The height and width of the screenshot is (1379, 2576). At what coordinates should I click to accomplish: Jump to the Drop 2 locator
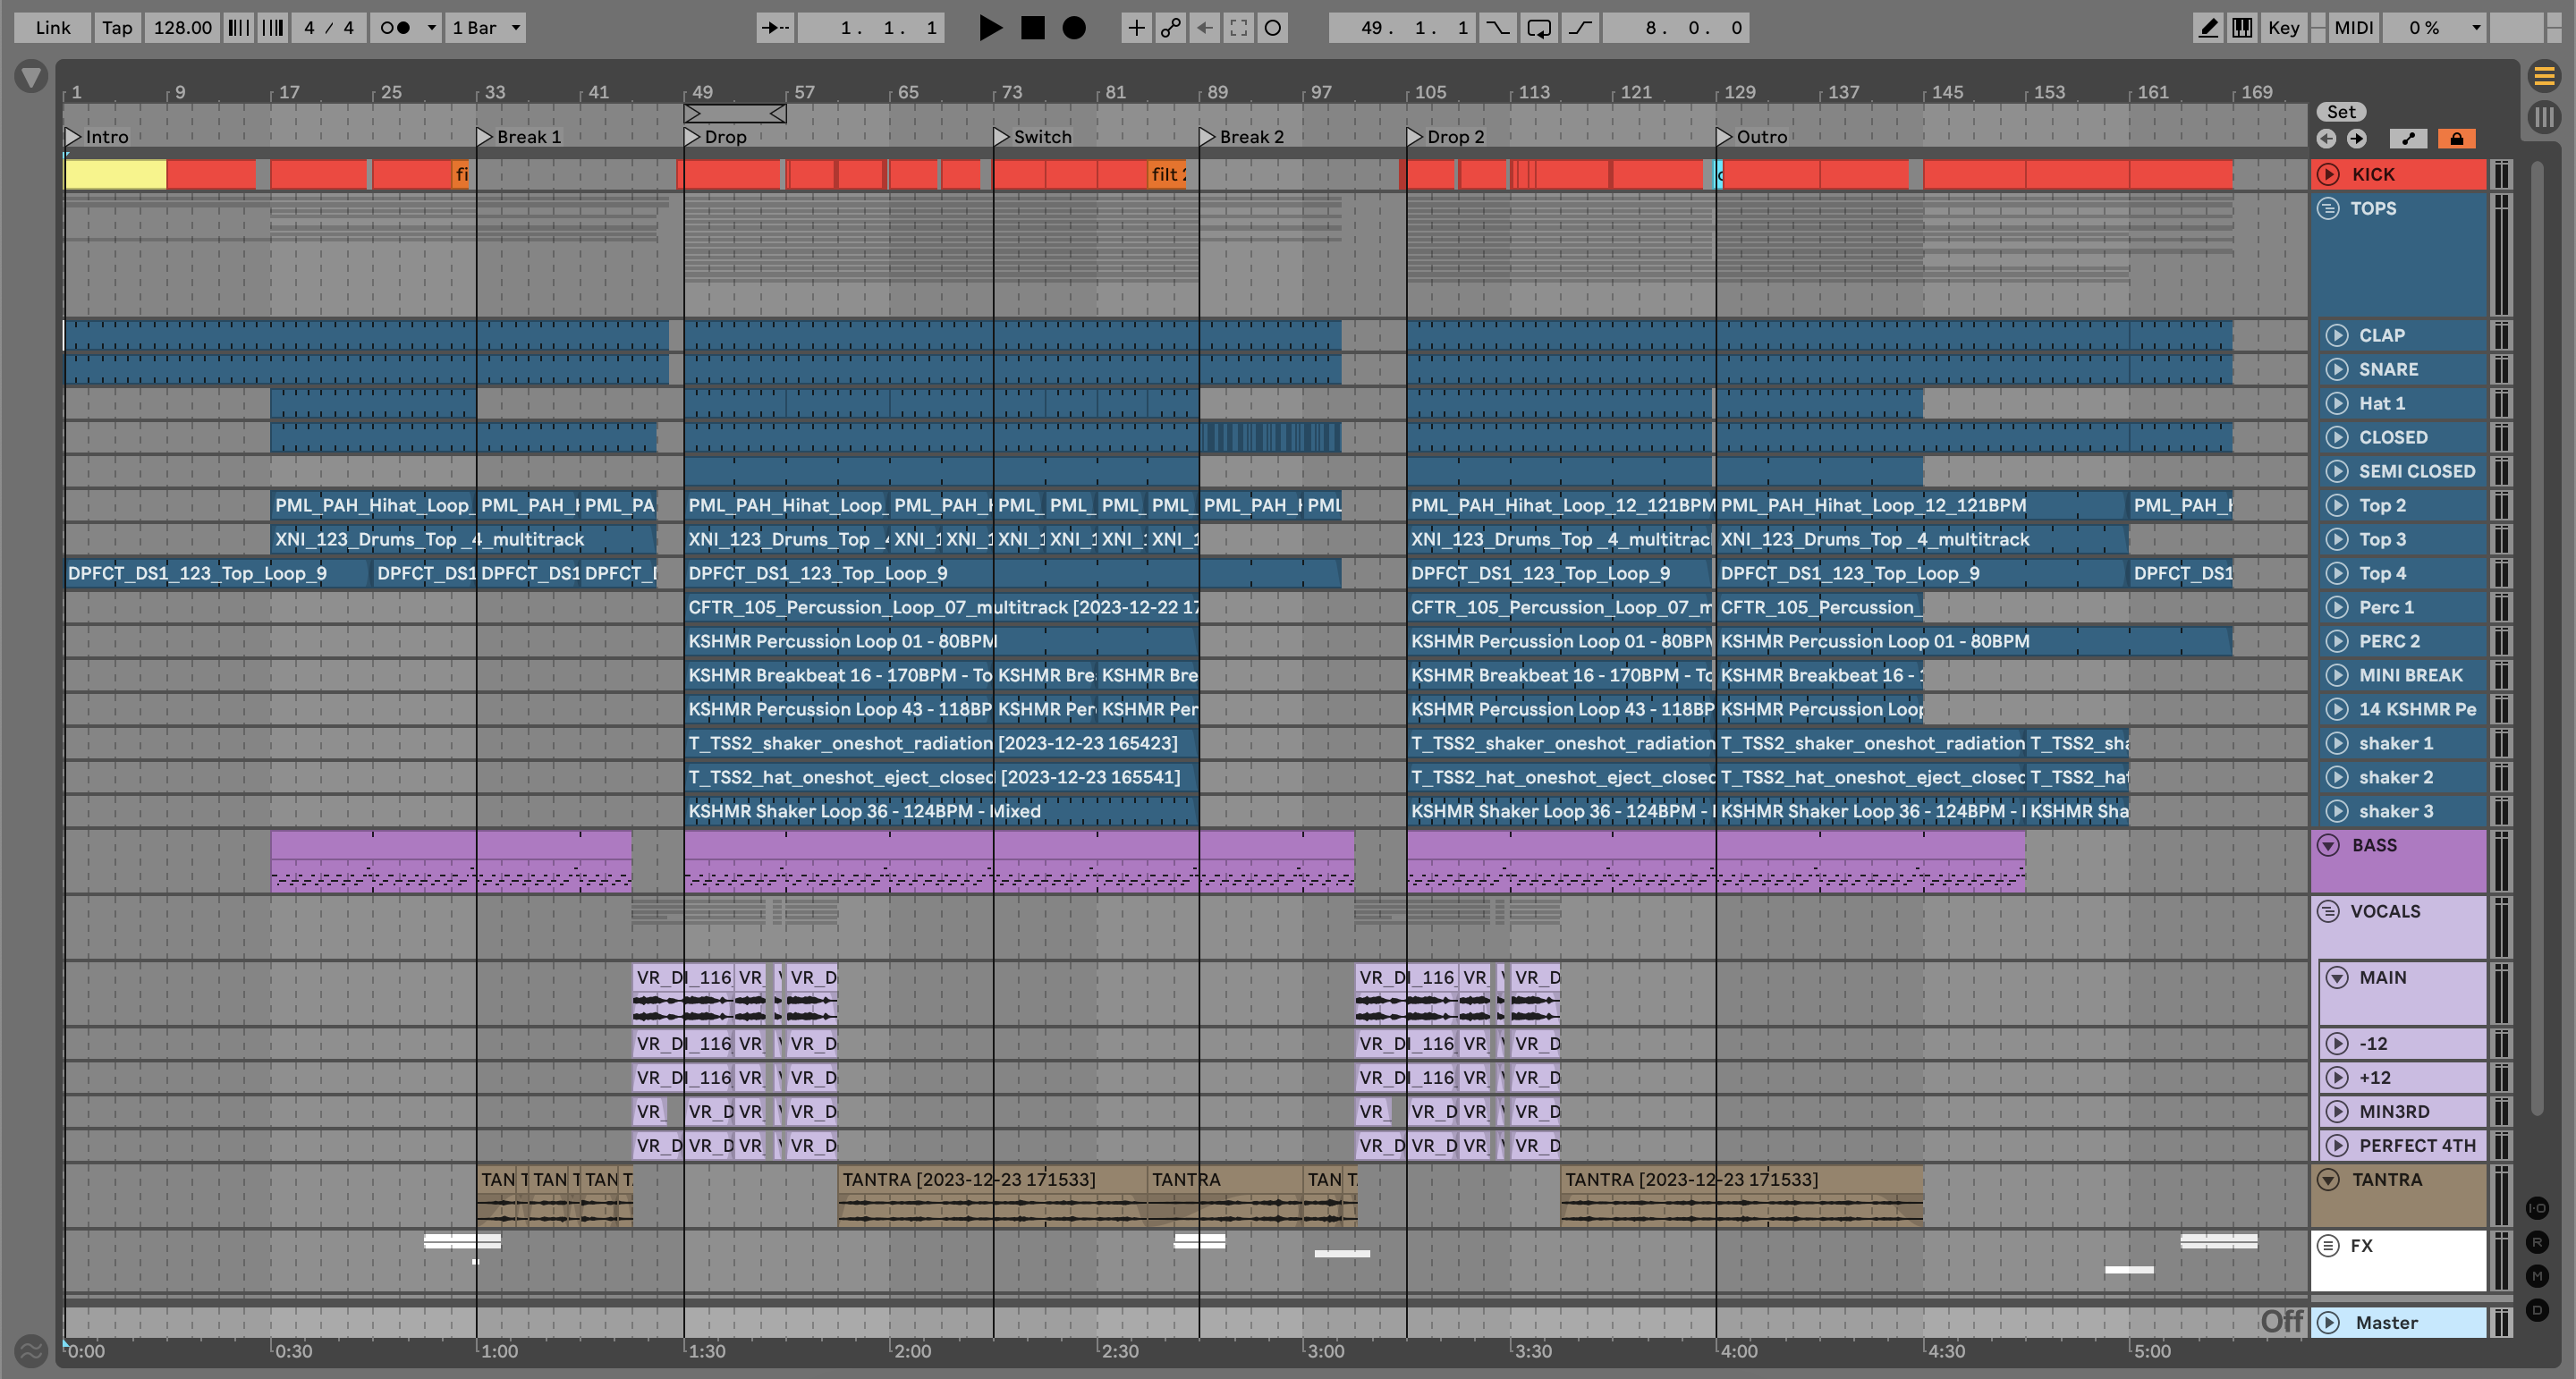1415,137
